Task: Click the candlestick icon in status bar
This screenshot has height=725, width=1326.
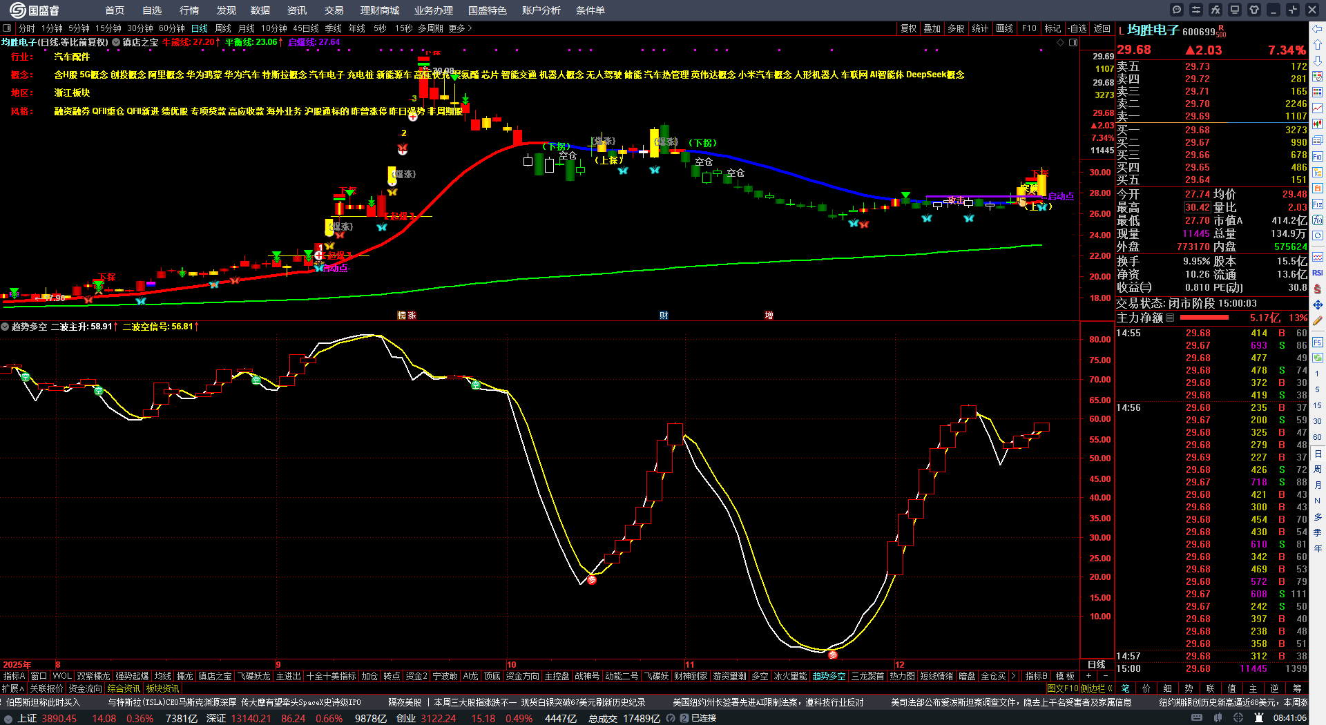Action: click(x=1218, y=718)
